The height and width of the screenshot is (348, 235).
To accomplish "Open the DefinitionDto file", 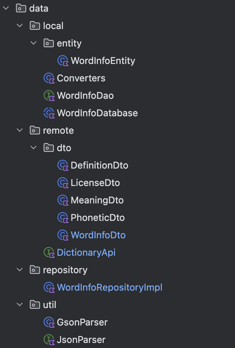I will tap(99, 165).
